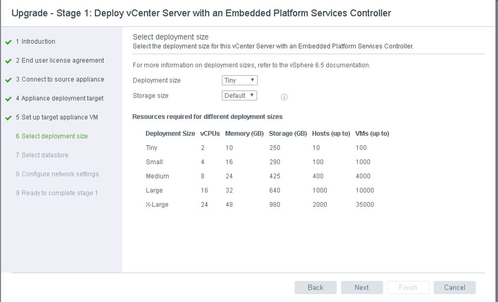Viewport: 498px width, 302px height.
Task: Click the Hosts (up to) column header
Action: tap(331, 134)
